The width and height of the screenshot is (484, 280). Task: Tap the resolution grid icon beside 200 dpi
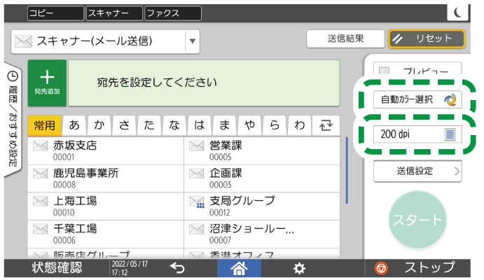point(450,134)
